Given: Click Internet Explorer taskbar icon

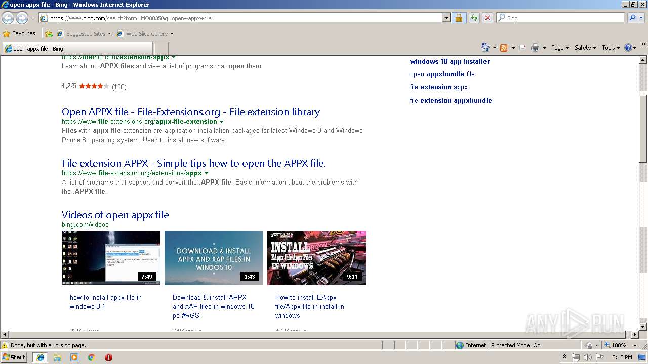Looking at the screenshot, I should click(x=40, y=357).
